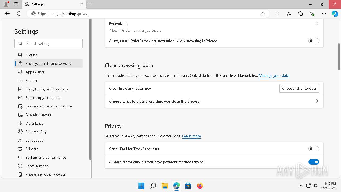
Task: Click Microsoft Edge taskbar icon
Action: pos(176,186)
